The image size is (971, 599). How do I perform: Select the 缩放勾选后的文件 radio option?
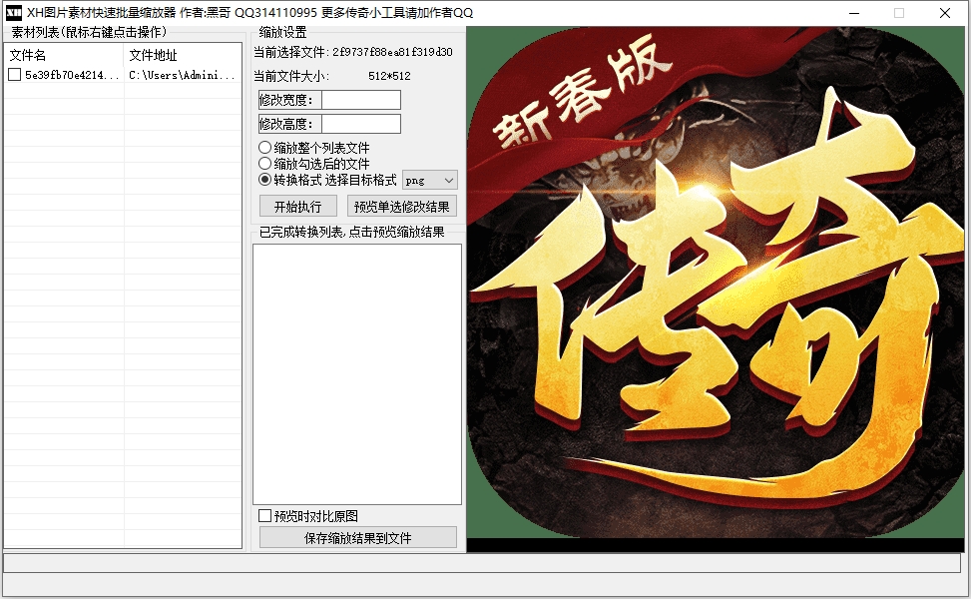tap(266, 162)
